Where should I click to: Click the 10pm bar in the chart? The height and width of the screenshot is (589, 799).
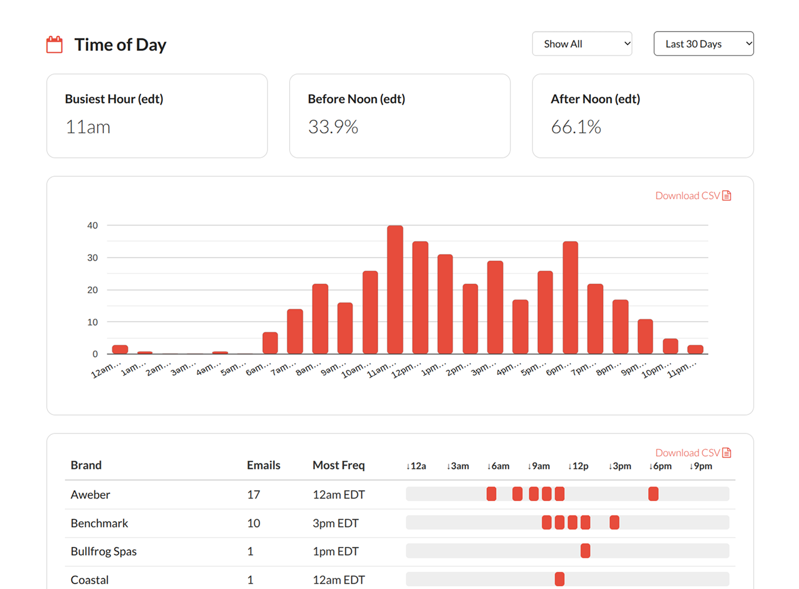[670, 346]
